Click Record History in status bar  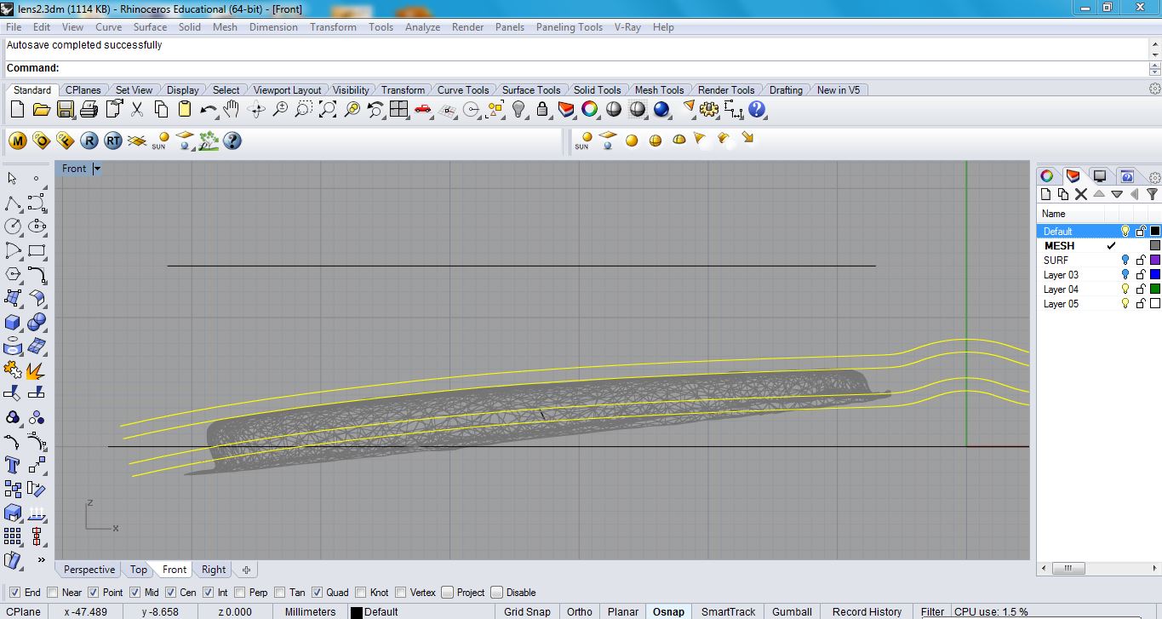[867, 611]
